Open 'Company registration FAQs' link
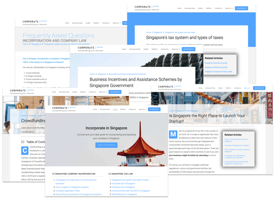Image resolution: width=279 pixels, height=200 pixels. click(68, 191)
